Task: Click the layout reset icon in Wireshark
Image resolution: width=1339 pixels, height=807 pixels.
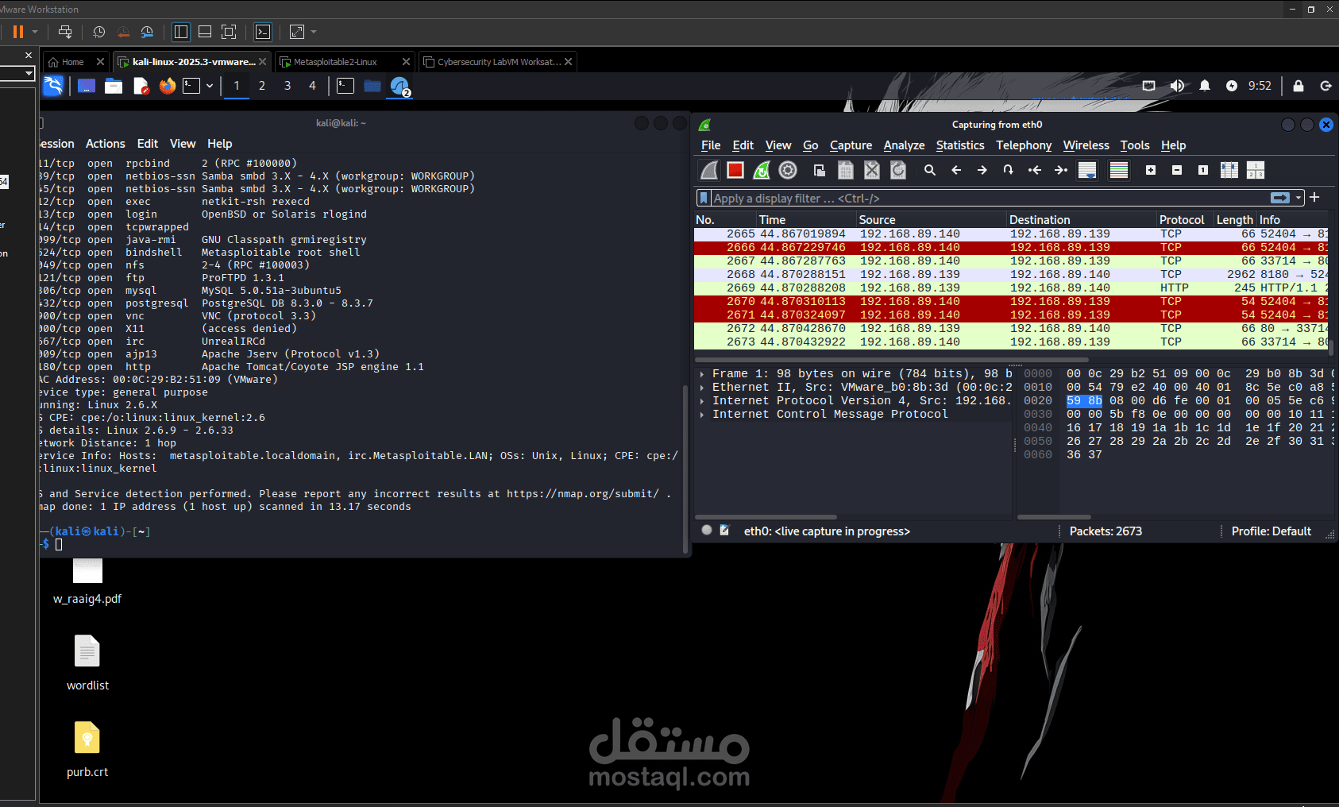Action: [1256, 170]
